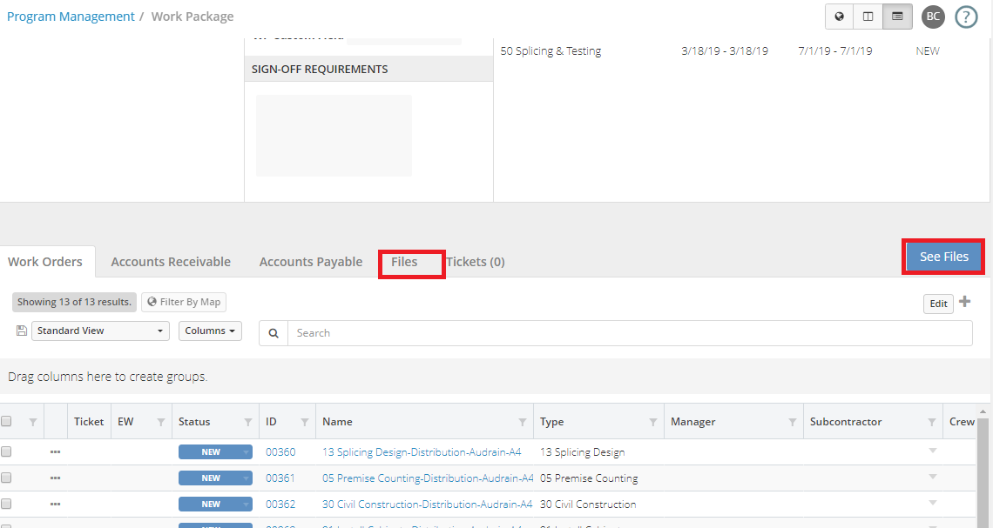Click the Edit button
This screenshot has height=528, width=993.
pyautogui.click(x=938, y=304)
